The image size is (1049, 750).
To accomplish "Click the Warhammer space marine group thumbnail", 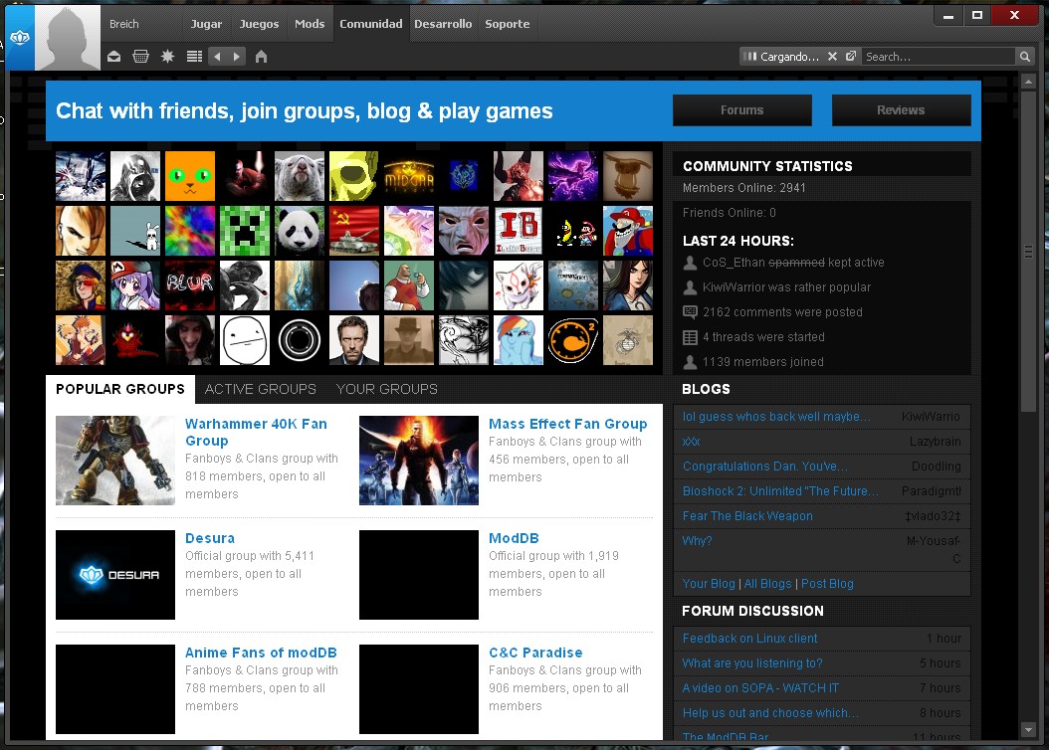I will click(x=115, y=461).
